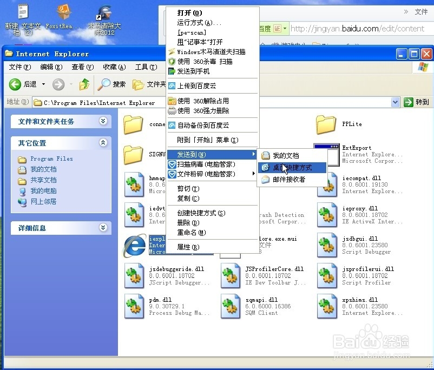This screenshot has height=370, width=434.
Task: Choose Windows木马清道夫扫描 menu entry
Action: pos(213,52)
